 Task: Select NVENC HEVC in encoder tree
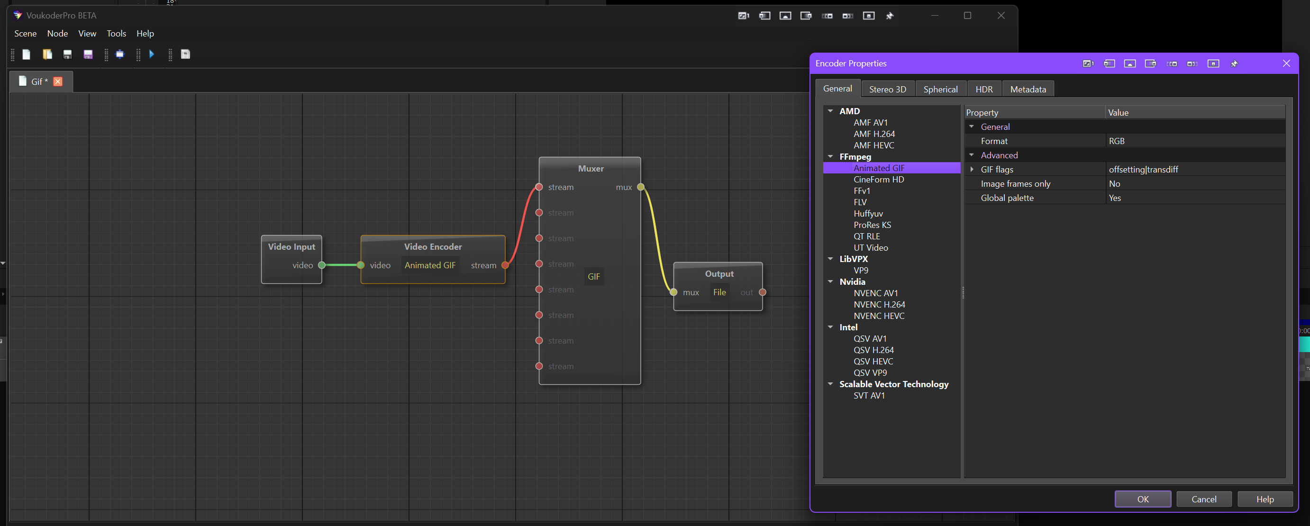point(879,316)
